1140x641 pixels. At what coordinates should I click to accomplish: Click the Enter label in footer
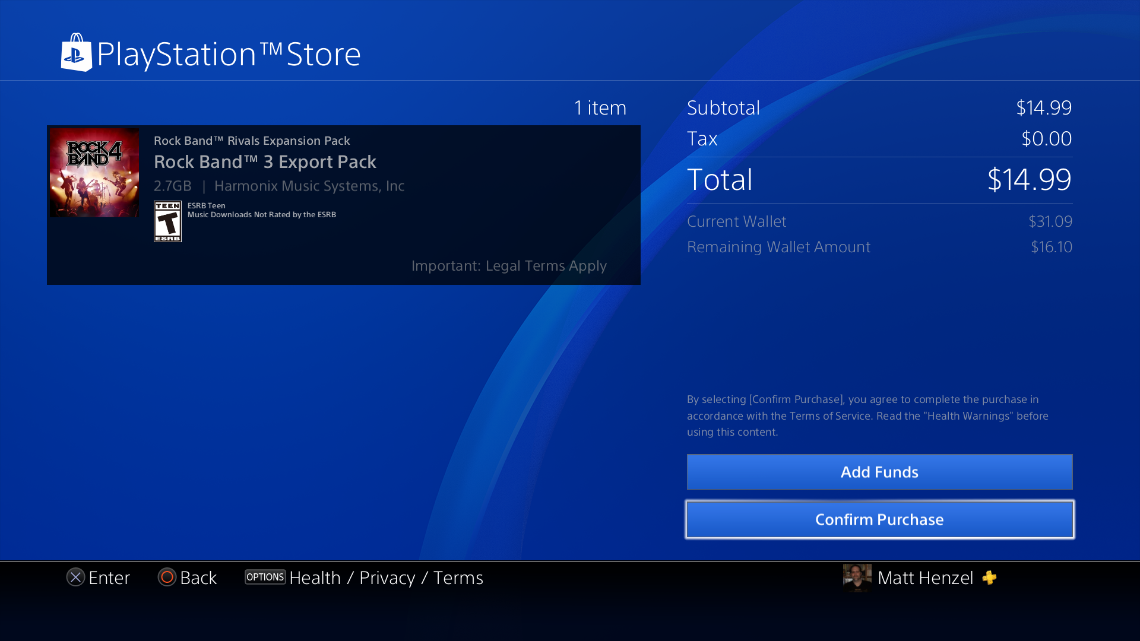109,577
